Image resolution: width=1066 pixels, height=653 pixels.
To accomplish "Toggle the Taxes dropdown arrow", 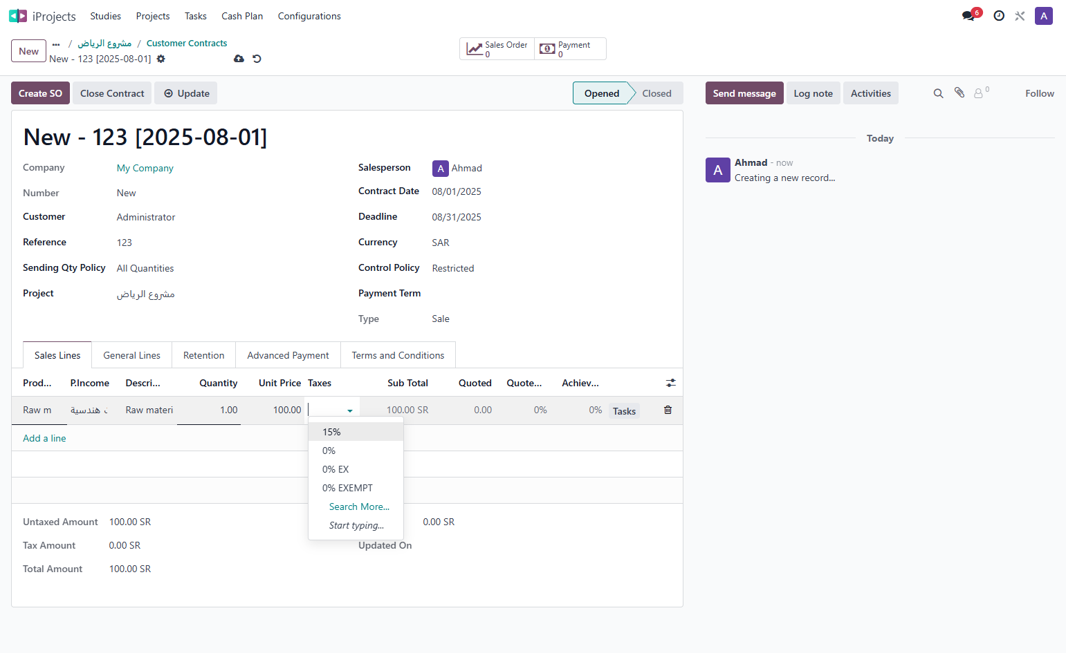I will pyautogui.click(x=350, y=410).
